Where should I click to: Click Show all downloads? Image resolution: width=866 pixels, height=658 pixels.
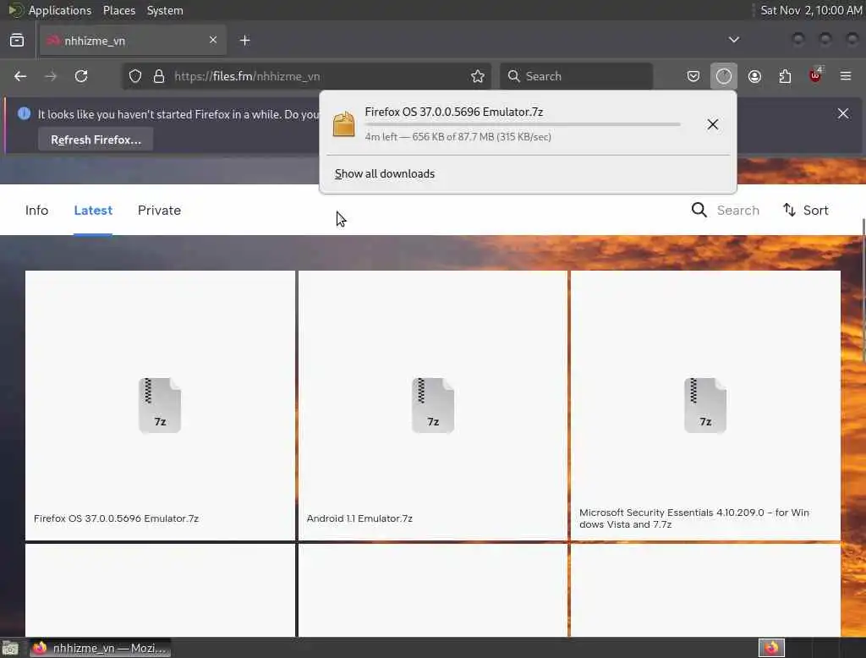point(385,173)
